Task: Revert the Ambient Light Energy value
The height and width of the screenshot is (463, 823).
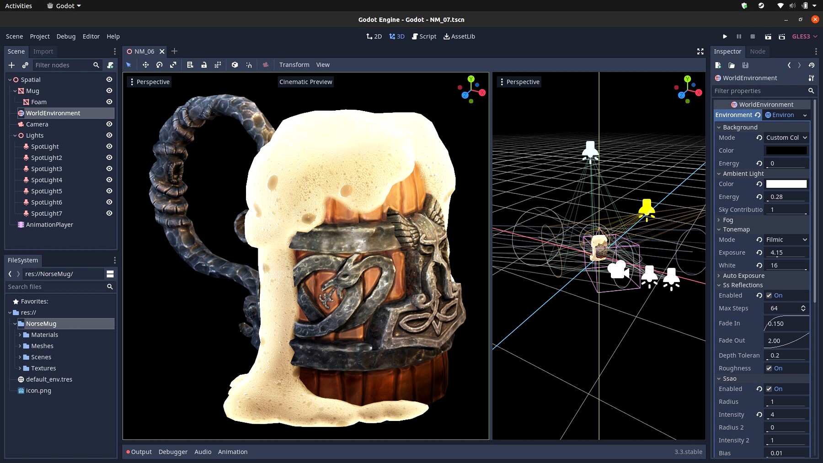Action: [x=759, y=197]
